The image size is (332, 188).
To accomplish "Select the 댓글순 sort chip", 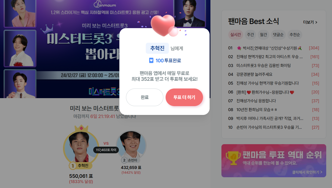I will point(278,35).
